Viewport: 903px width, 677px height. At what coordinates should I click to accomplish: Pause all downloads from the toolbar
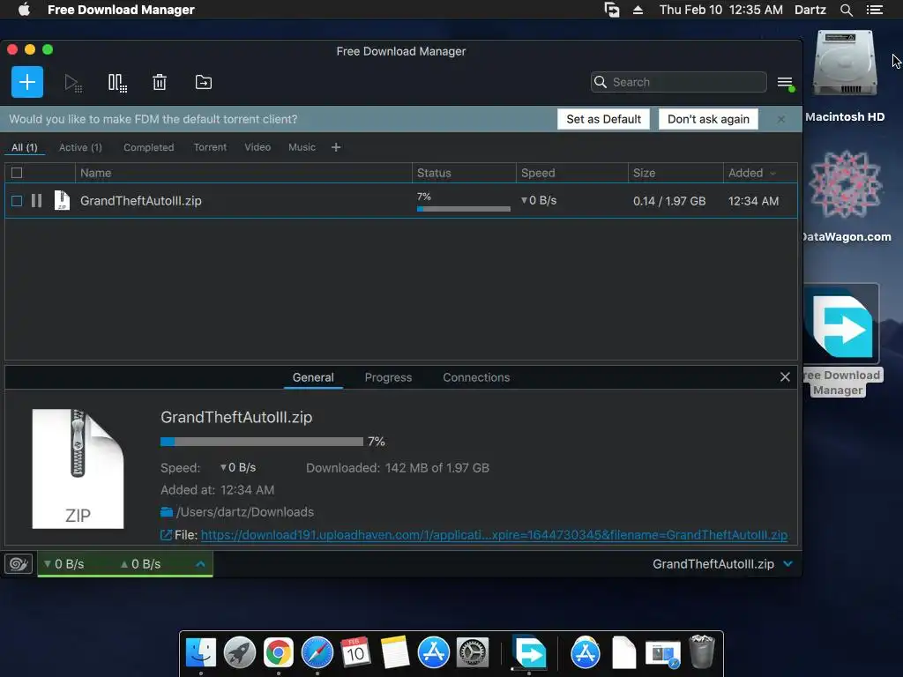coord(117,83)
